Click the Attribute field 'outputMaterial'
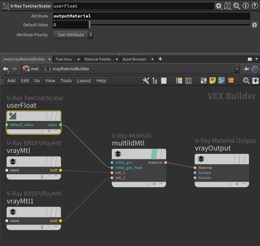The width and height of the screenshot is (260, 246). [x=151, y=16]
